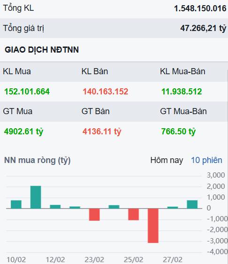Switch to the Hôm nay tab
The height and width of the screenshot is (264, 228).
point(167,160)
